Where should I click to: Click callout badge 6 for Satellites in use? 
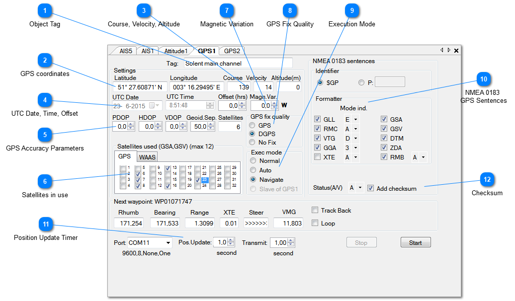45,181
